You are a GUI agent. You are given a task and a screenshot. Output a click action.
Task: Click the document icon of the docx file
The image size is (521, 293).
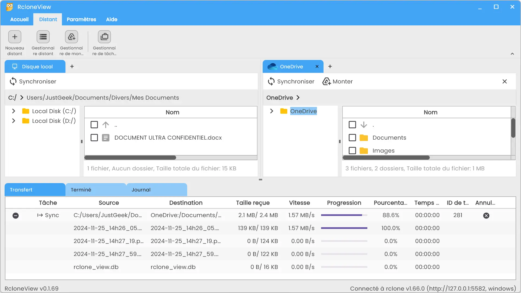[106, 138]
